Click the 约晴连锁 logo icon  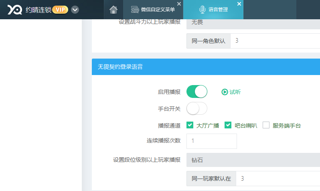point(15,10)
